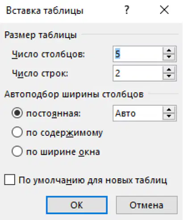Enable По умолчанию для новых таблиц checkbox
Viewport: 183px width, 220px height.
10,180
